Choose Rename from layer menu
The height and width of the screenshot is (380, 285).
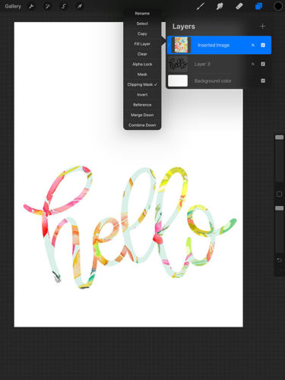(x=142, y=14)
